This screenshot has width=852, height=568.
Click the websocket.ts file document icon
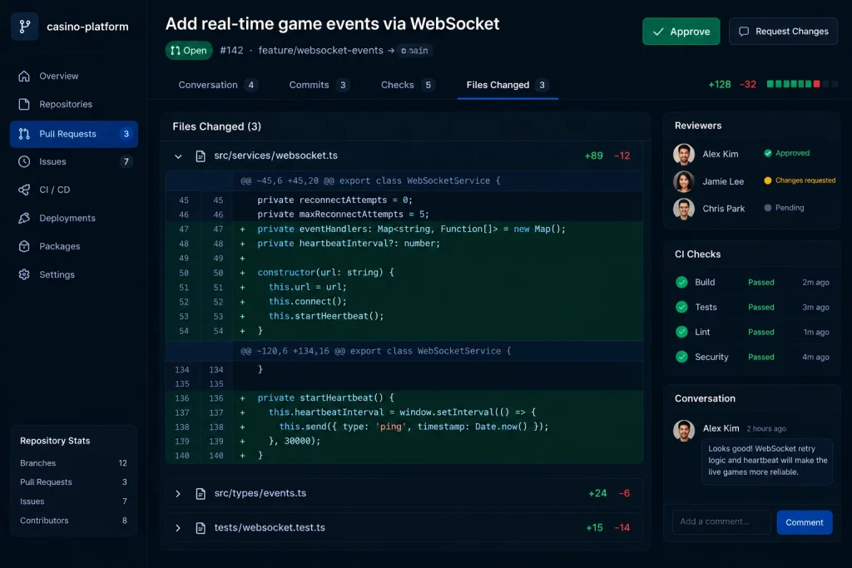[x=201, y=156]
